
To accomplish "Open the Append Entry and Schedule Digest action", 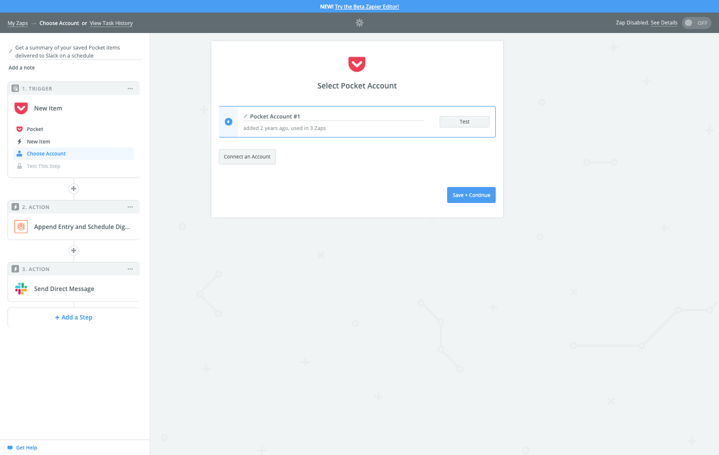I will (74, 226).
